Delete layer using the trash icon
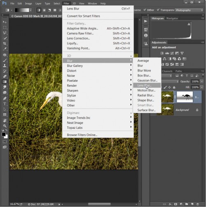 197,204
